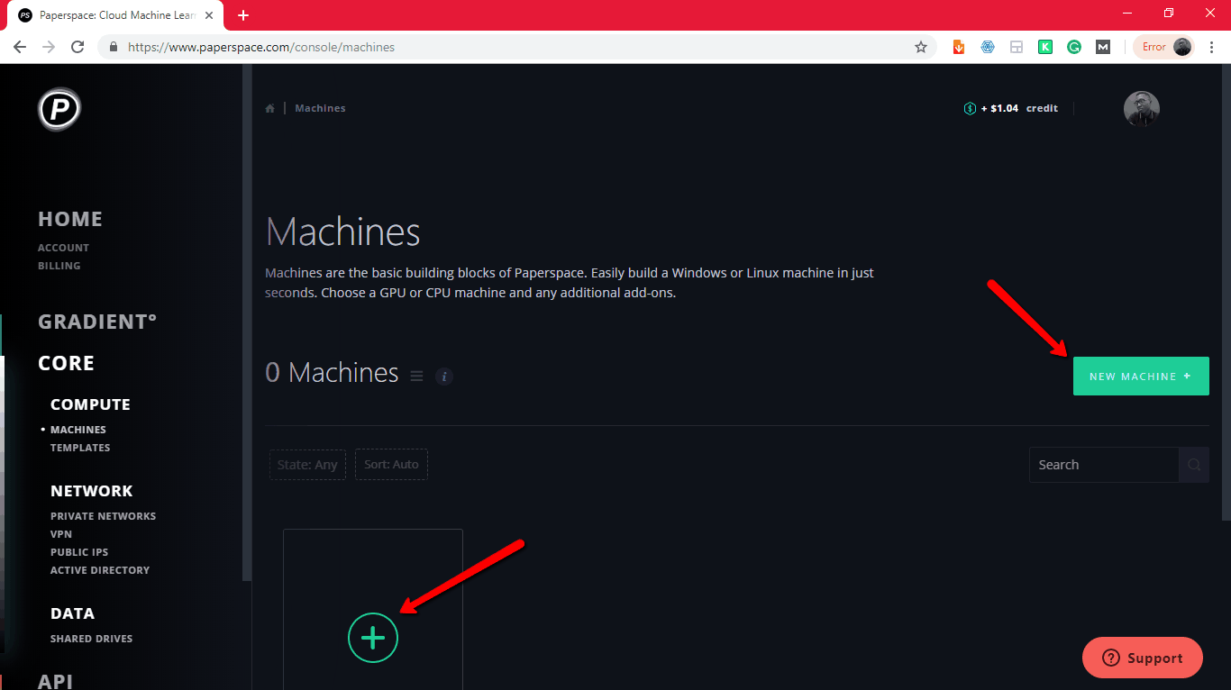
Task: Open the Grammarly extension icon
Action: pyautogui.click(x=1074, y=47)
